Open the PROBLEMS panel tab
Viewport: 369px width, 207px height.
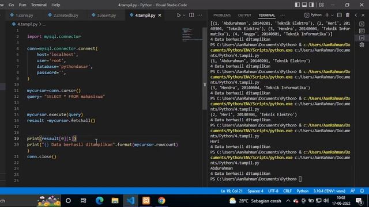pyautogui.click(x=222, y=16)
